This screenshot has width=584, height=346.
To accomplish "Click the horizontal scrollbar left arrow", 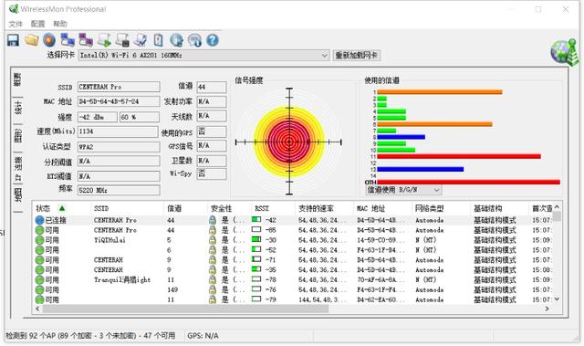I will pos(37,309).
